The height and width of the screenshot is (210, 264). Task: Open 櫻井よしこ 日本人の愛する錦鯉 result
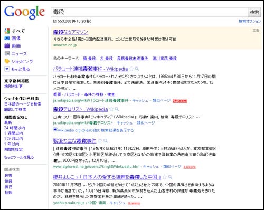click(x=107, y=177)
